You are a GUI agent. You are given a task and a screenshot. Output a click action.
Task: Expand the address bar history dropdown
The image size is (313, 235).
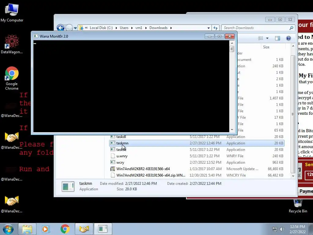pyautogui.click(x=208, y=28)
